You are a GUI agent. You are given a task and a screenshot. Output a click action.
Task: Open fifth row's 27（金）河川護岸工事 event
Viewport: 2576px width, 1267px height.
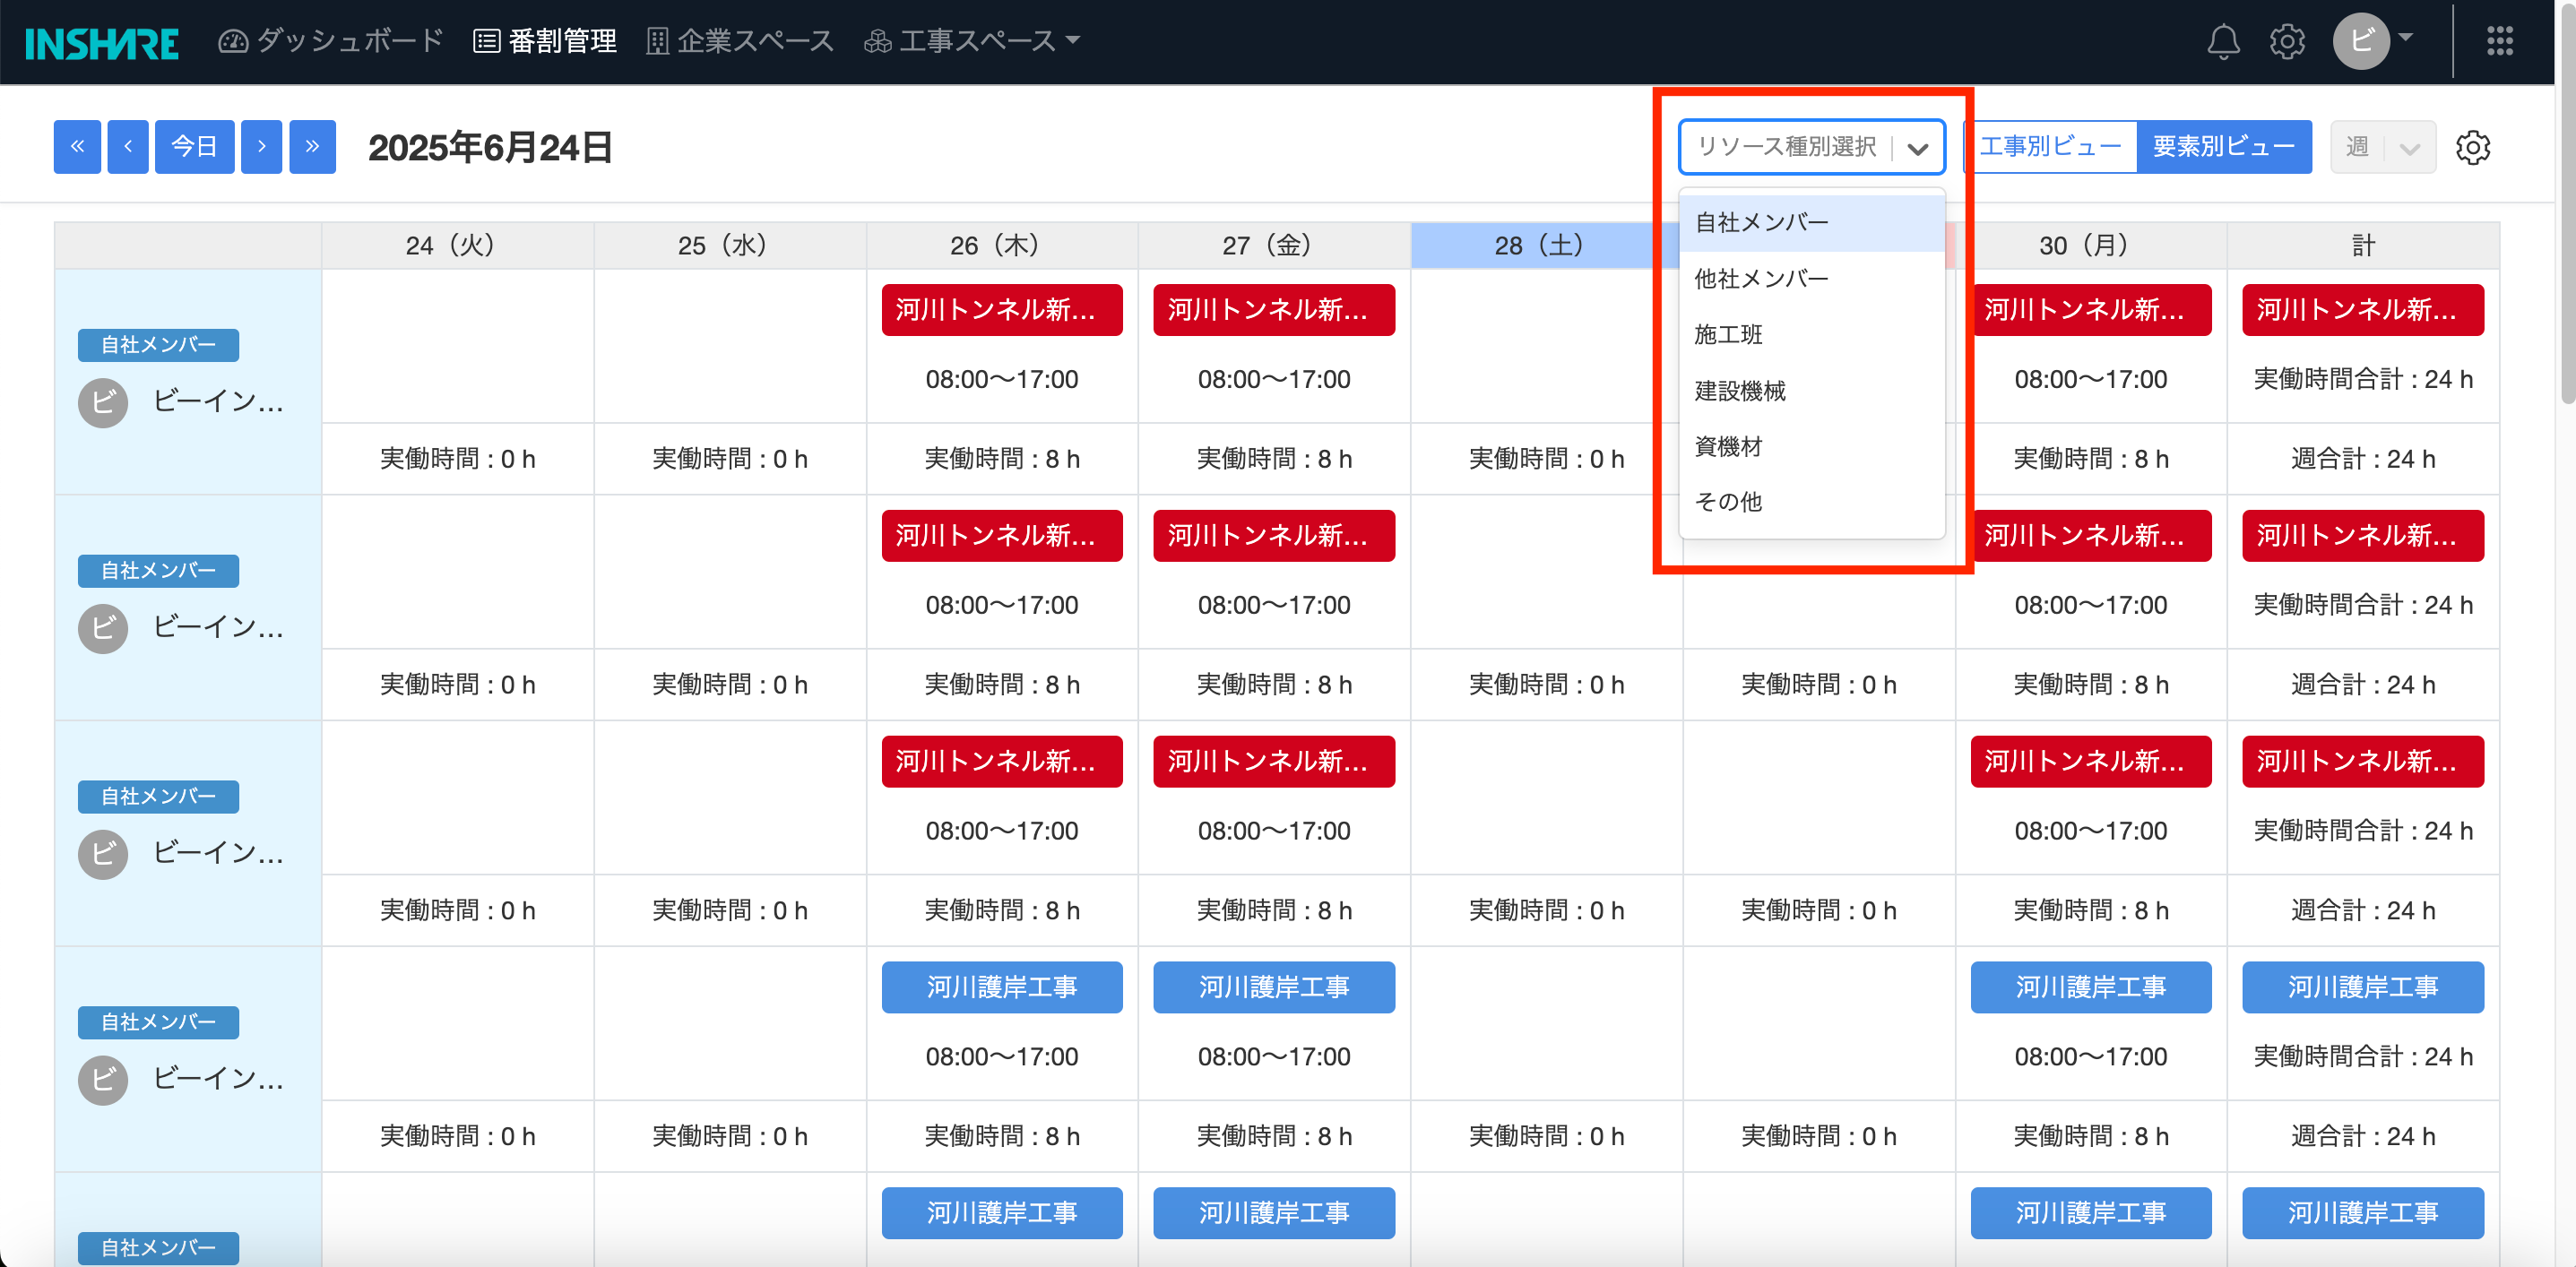[1274, 1214]
